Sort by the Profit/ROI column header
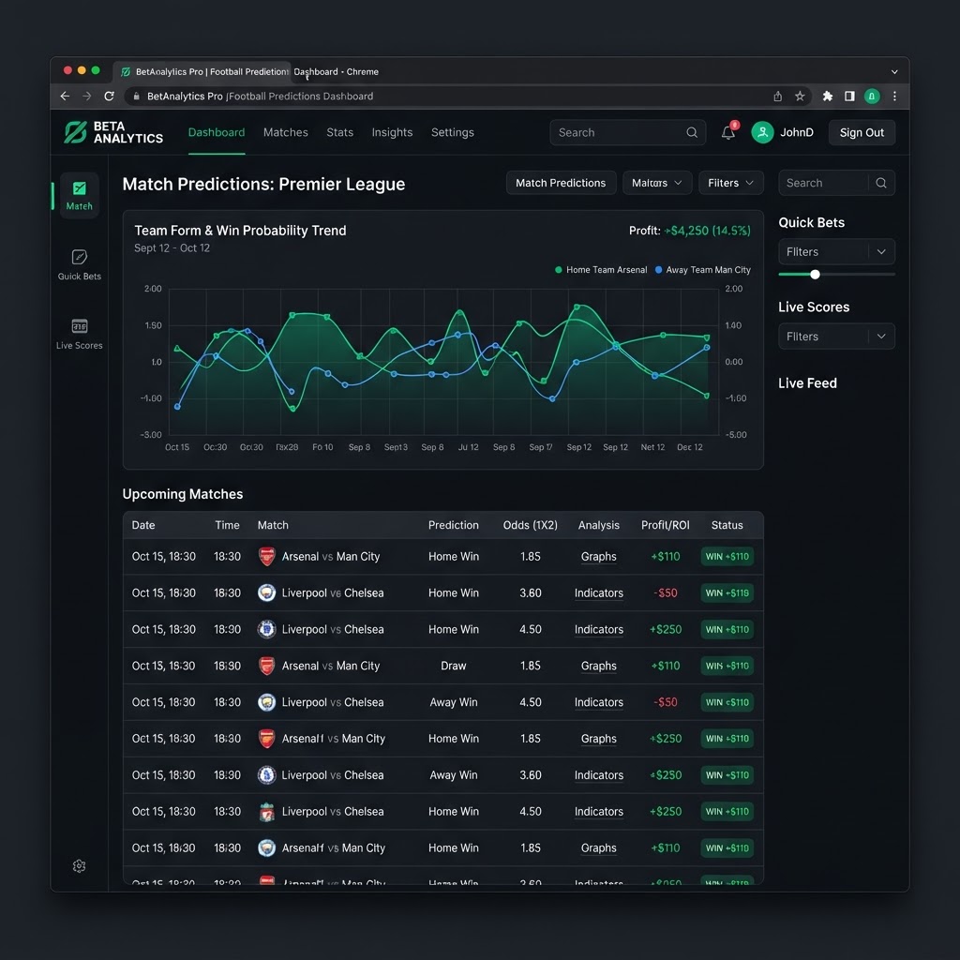This screenshot has width=960, height=960. click(x=665, y=525)
